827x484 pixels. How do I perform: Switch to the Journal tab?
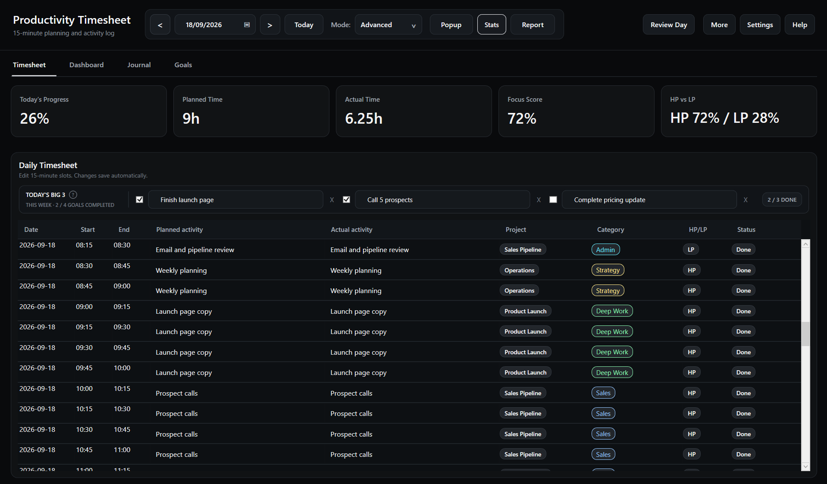coord(139,65)
